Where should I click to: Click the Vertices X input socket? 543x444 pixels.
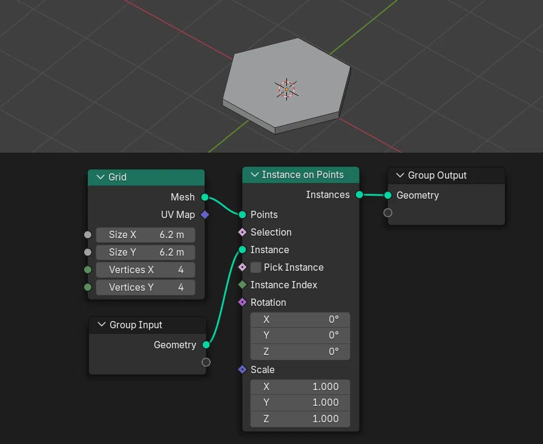pyautogui.click(x=88, y=270)
